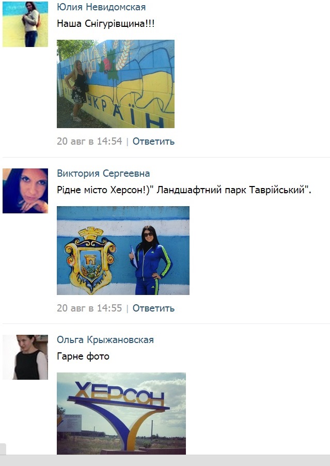Click the name Виктория Сергеевна
The width and height of the screenshot is (330, 466).
click(103, 174)
